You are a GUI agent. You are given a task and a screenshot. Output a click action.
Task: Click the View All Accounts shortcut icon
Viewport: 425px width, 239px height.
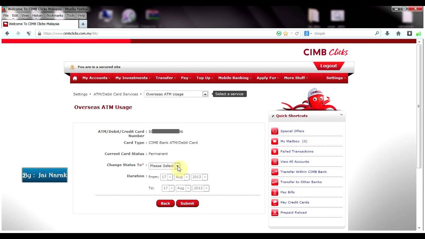click(x=275, y=162)
